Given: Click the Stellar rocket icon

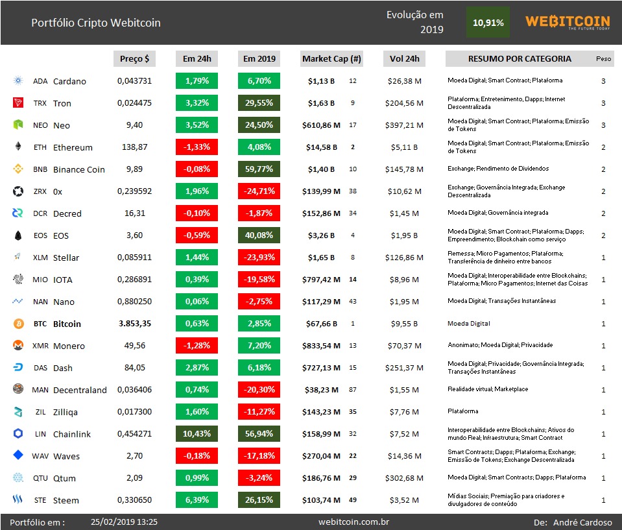Looking at the screenshot, I should tap(18, 257).
